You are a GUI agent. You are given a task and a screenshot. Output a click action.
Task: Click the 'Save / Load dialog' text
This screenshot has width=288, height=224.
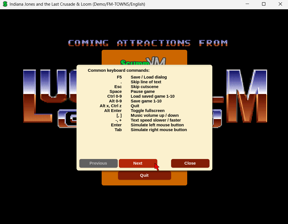coord(149,77)
